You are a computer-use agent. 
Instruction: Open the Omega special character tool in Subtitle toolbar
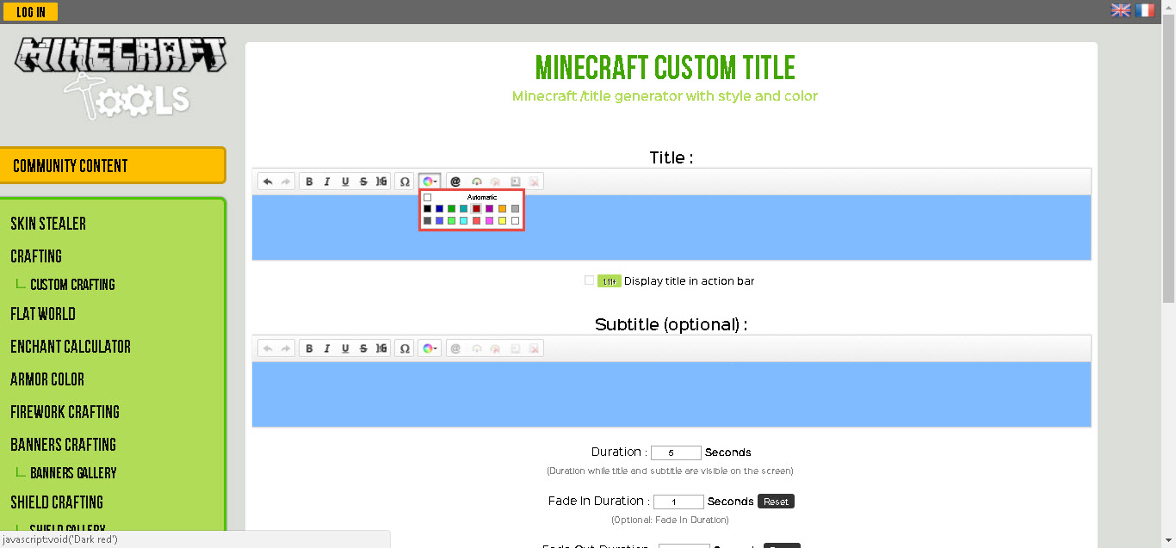pos(405,348)
